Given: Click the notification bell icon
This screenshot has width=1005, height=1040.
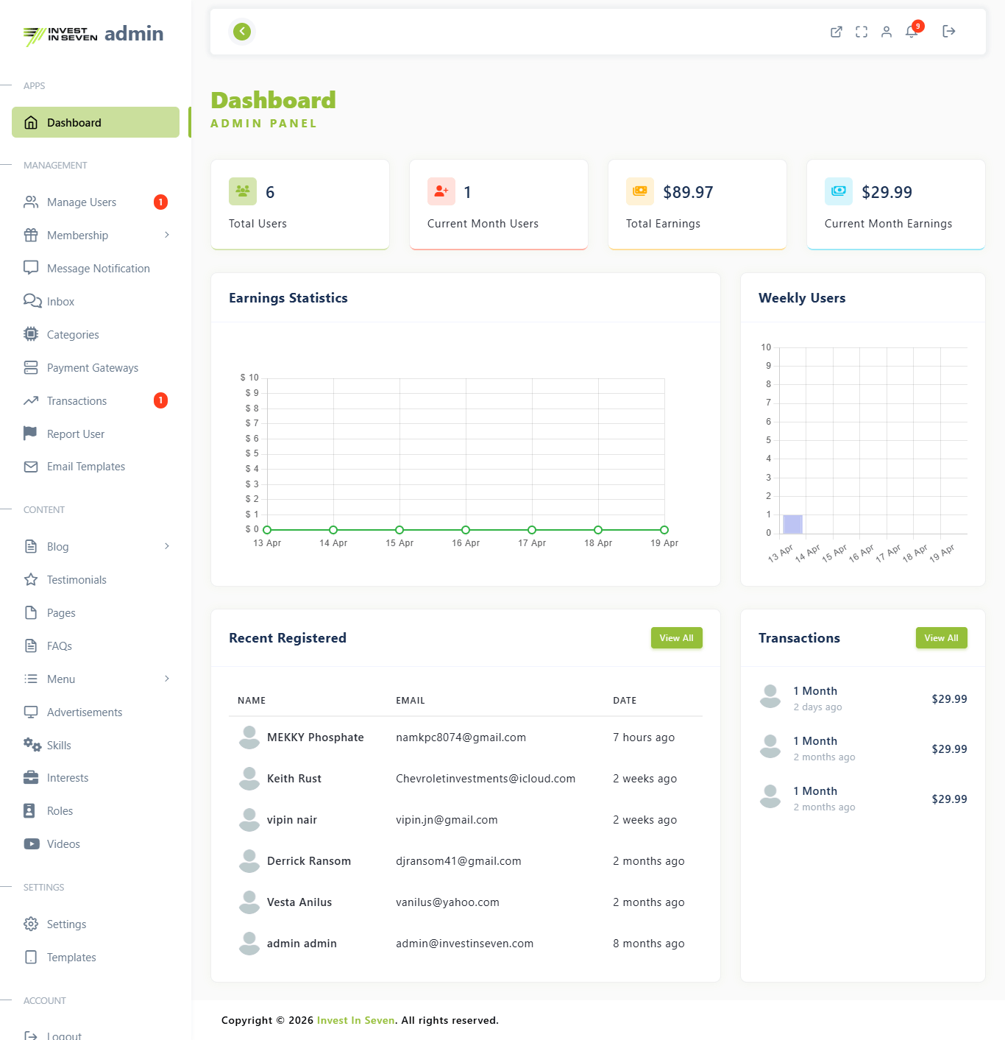Looking at the screenshot, I should (x=912, y=32).
